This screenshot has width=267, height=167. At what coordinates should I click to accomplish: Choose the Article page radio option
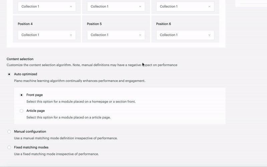[x=22, y=111]
